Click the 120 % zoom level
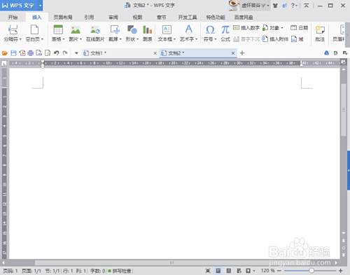This screenshot has height=275, width=350. 268,271
